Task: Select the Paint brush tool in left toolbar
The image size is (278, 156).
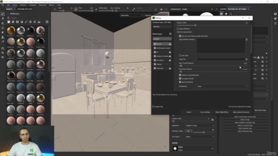Action: tap(3, 14)
